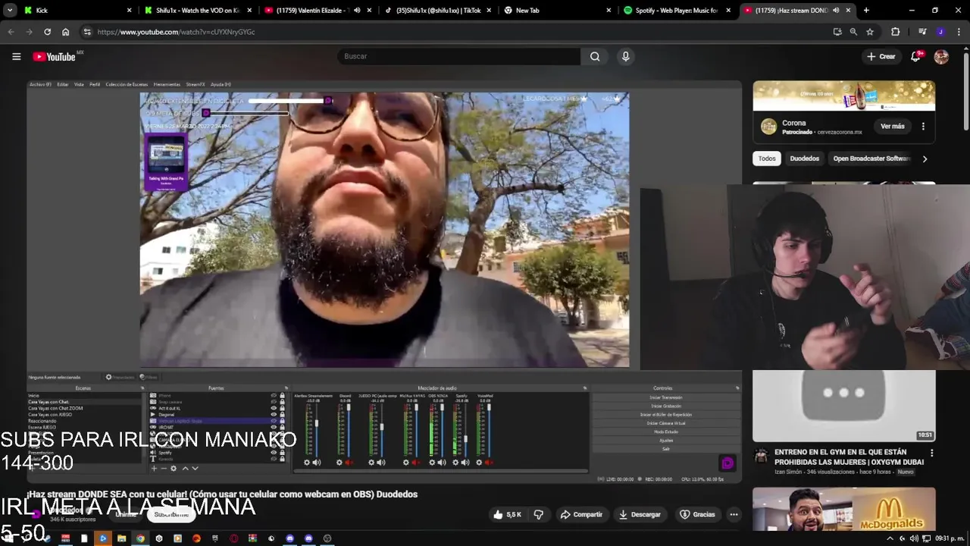Dislike the video with thumbs down

(539, 514)
